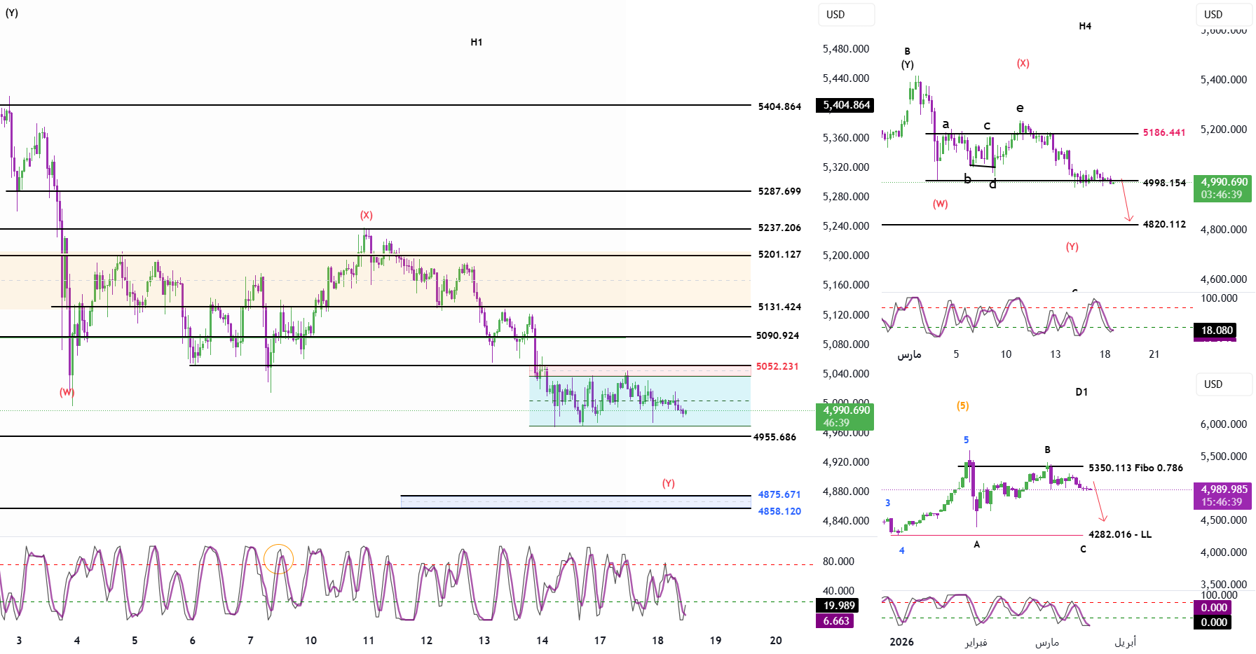This screenshot has width=1256, height=654.
Task: Click the light cyan consolidation box on H1
Action: click(x=639, y=401)
